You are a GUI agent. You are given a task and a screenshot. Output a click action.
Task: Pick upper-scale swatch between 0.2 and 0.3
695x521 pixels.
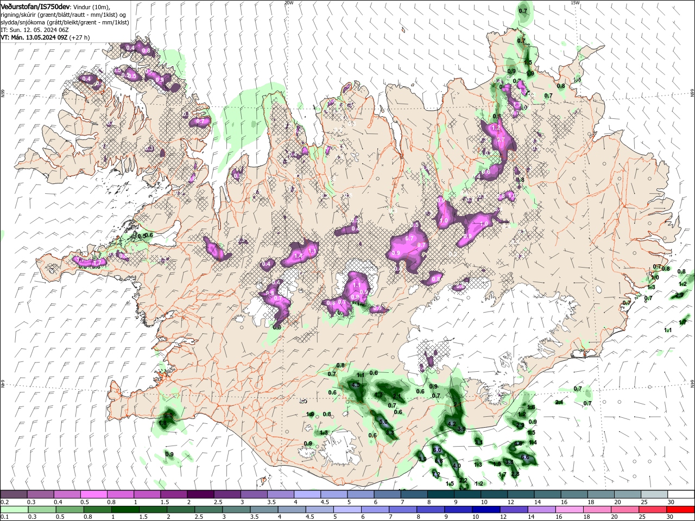(14, 494)
